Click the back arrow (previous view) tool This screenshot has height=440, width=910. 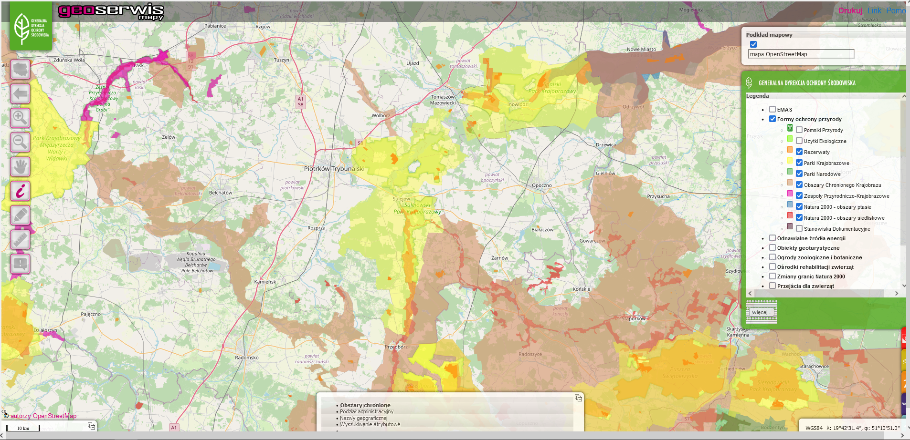[20, 94]
